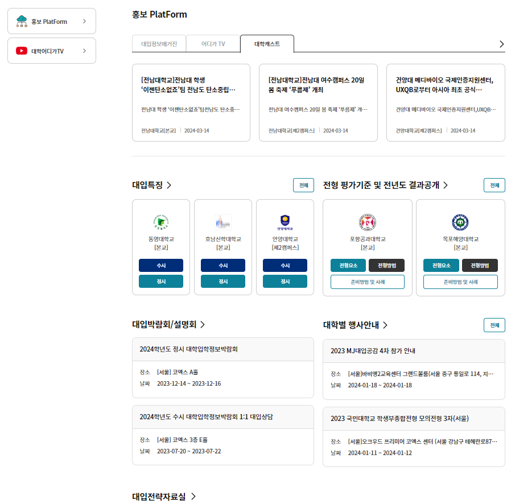The width and height of the screenshot is (507, 504).
Task: Click 포항공과대학교 [본교] name text
Action: [x=368, y=243]
